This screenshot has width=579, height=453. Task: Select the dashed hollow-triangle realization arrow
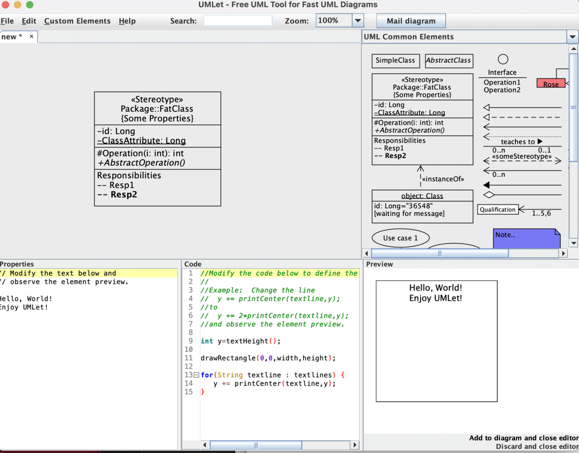523,117
